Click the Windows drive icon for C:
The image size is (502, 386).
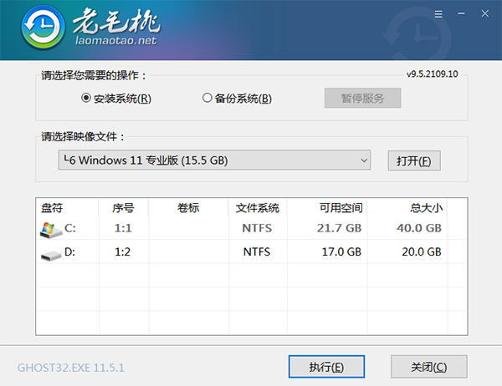point(51,230)
